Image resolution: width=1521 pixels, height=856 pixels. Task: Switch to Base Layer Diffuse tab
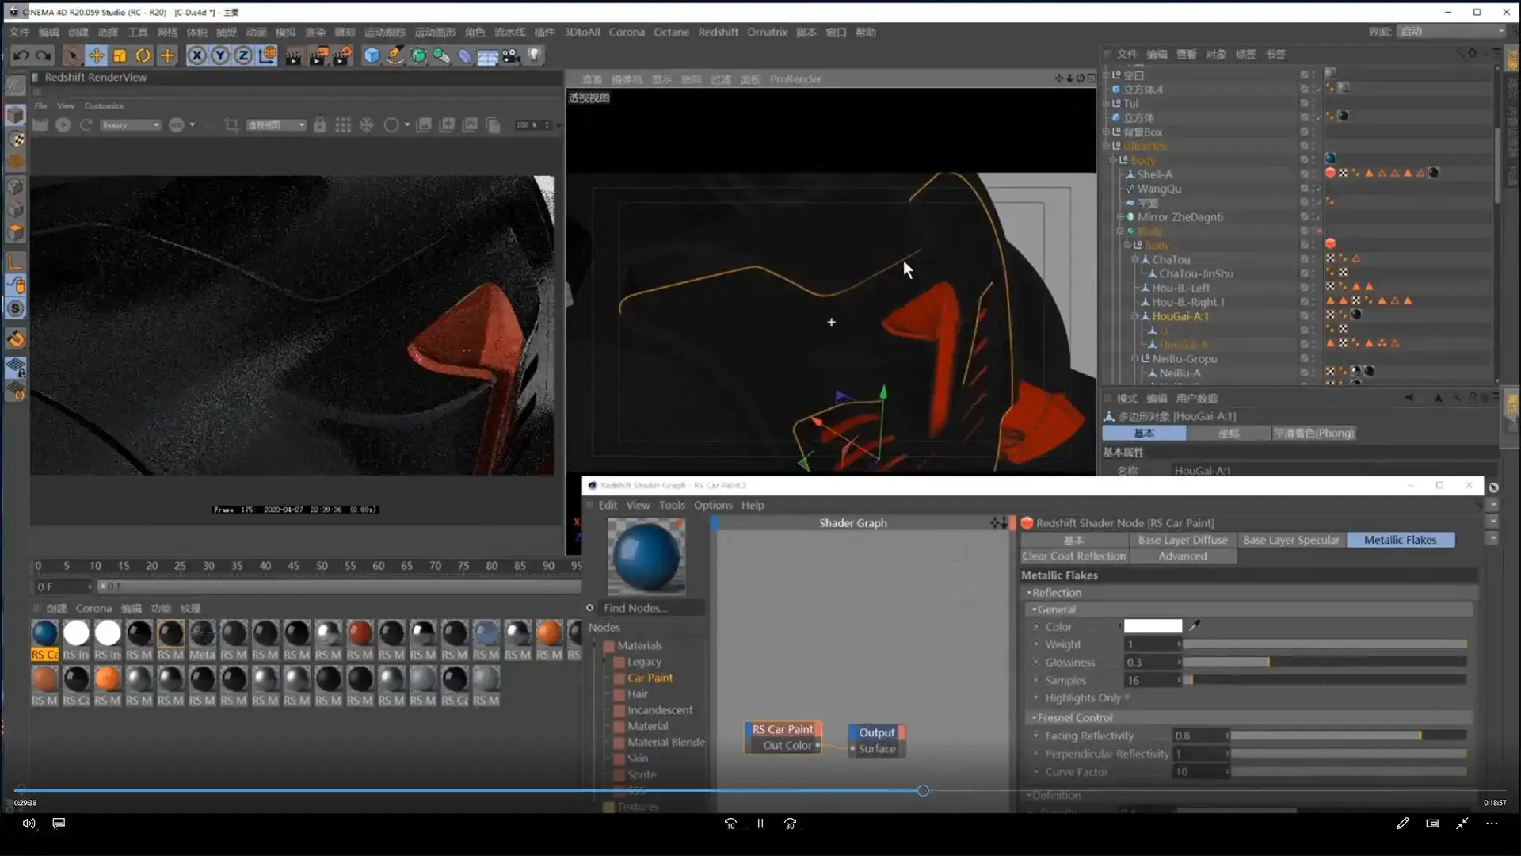[x=1182, y=540]
